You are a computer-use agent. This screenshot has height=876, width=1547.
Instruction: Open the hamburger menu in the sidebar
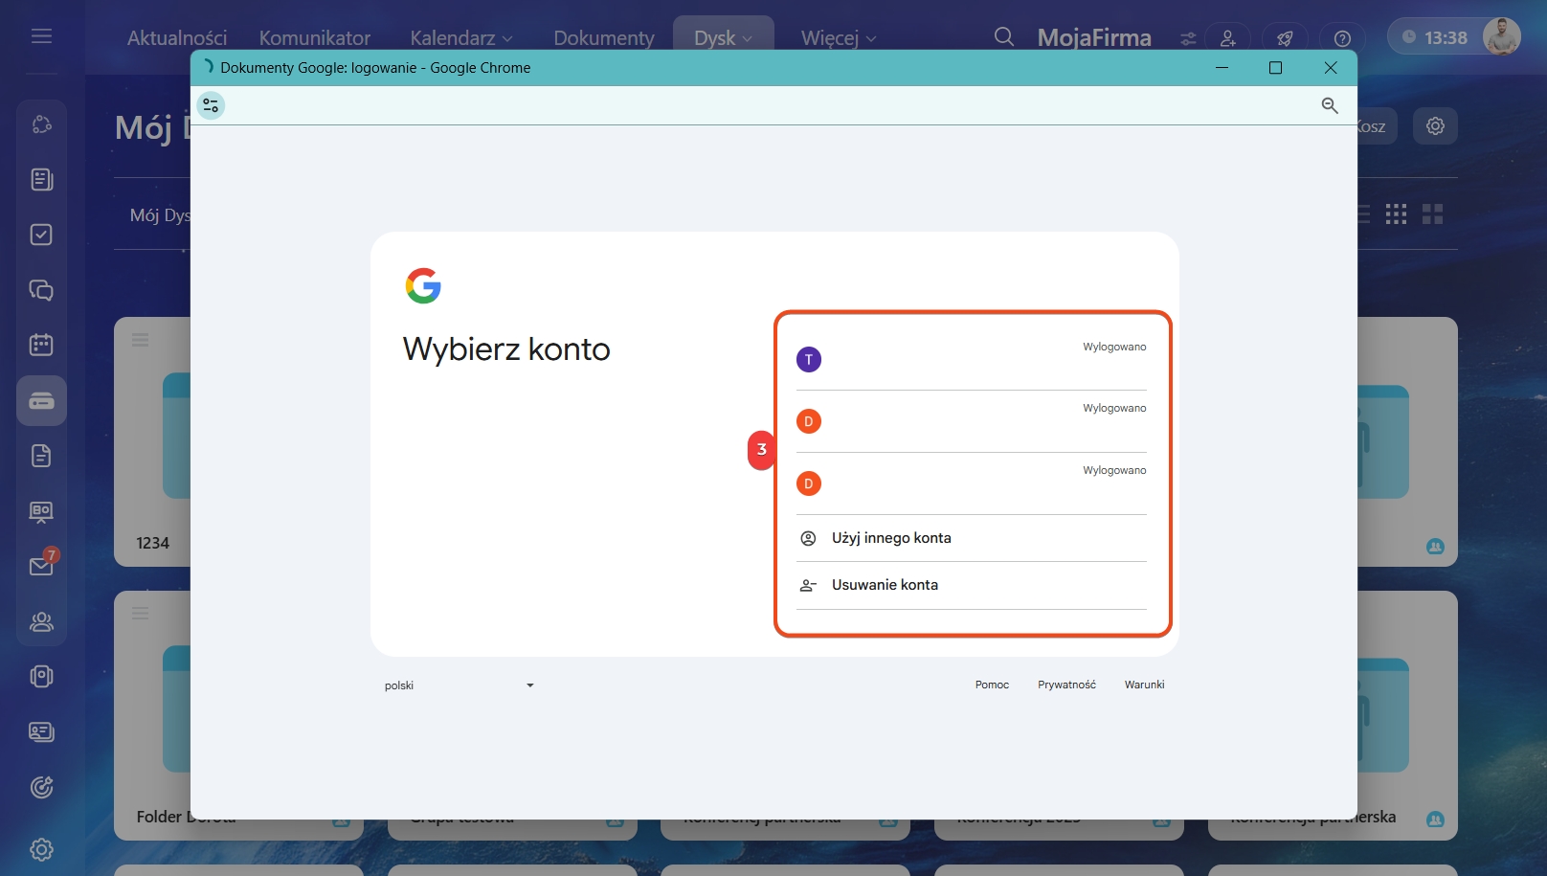[x=41, y=36]
